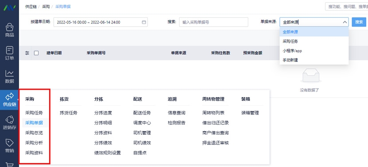
Task: Open 自提点 in the menu
Action: click(140, 153)
